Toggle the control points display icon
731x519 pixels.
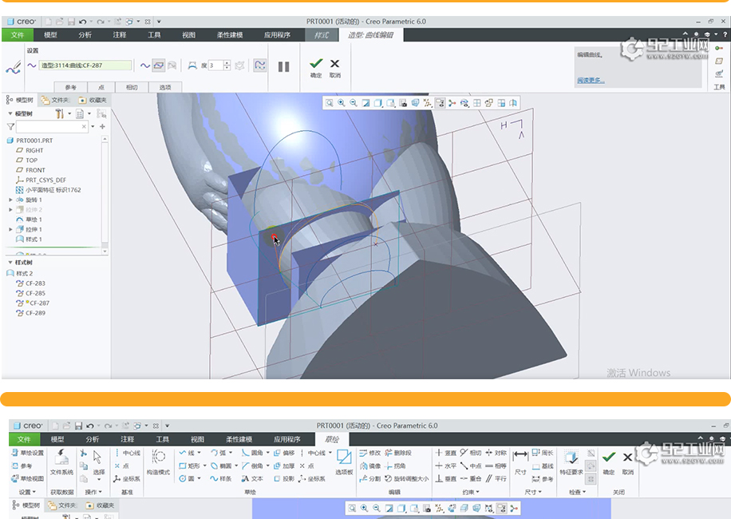pyautogui.click(x=260, y=65)
